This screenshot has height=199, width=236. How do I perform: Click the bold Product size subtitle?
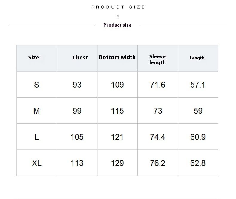click(x=117, y=25)
